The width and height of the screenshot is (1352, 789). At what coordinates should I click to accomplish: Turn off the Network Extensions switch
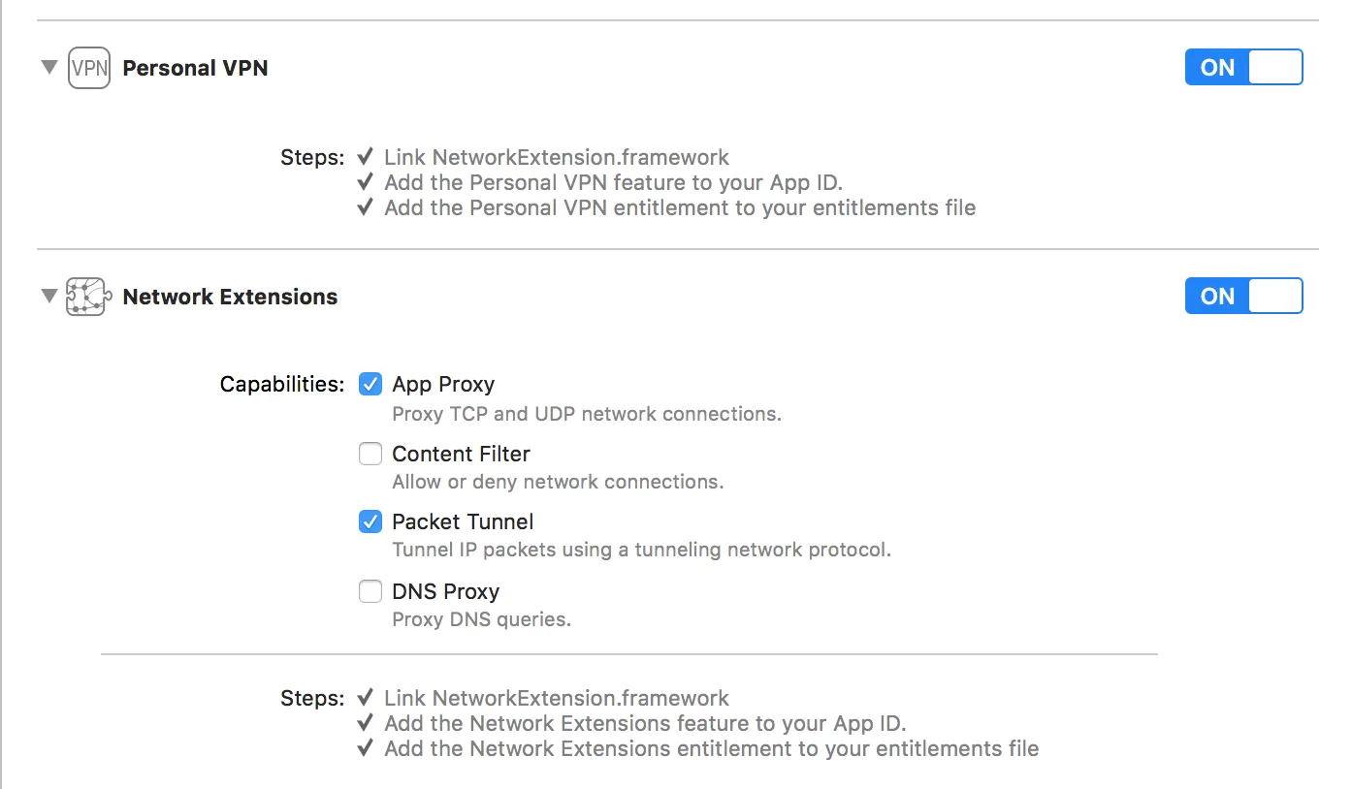(1243, 296)
